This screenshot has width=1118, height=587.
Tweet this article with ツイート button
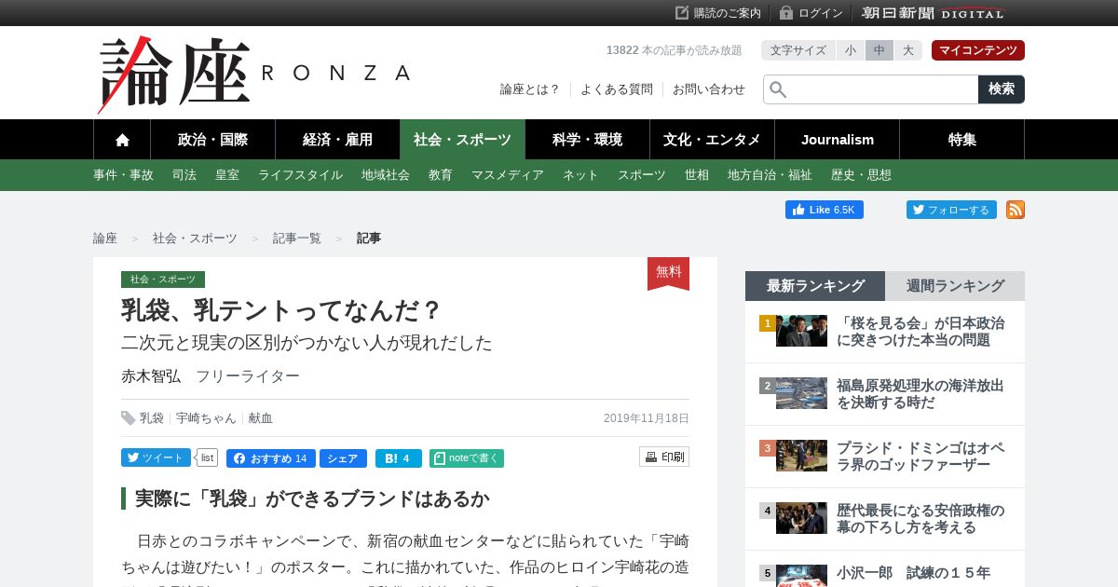coord(156,457)
